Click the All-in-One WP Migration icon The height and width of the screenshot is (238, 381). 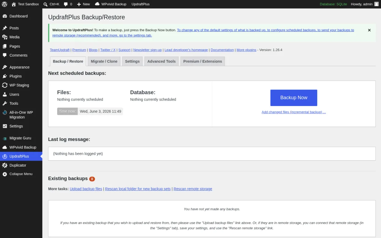coord(5,113)
